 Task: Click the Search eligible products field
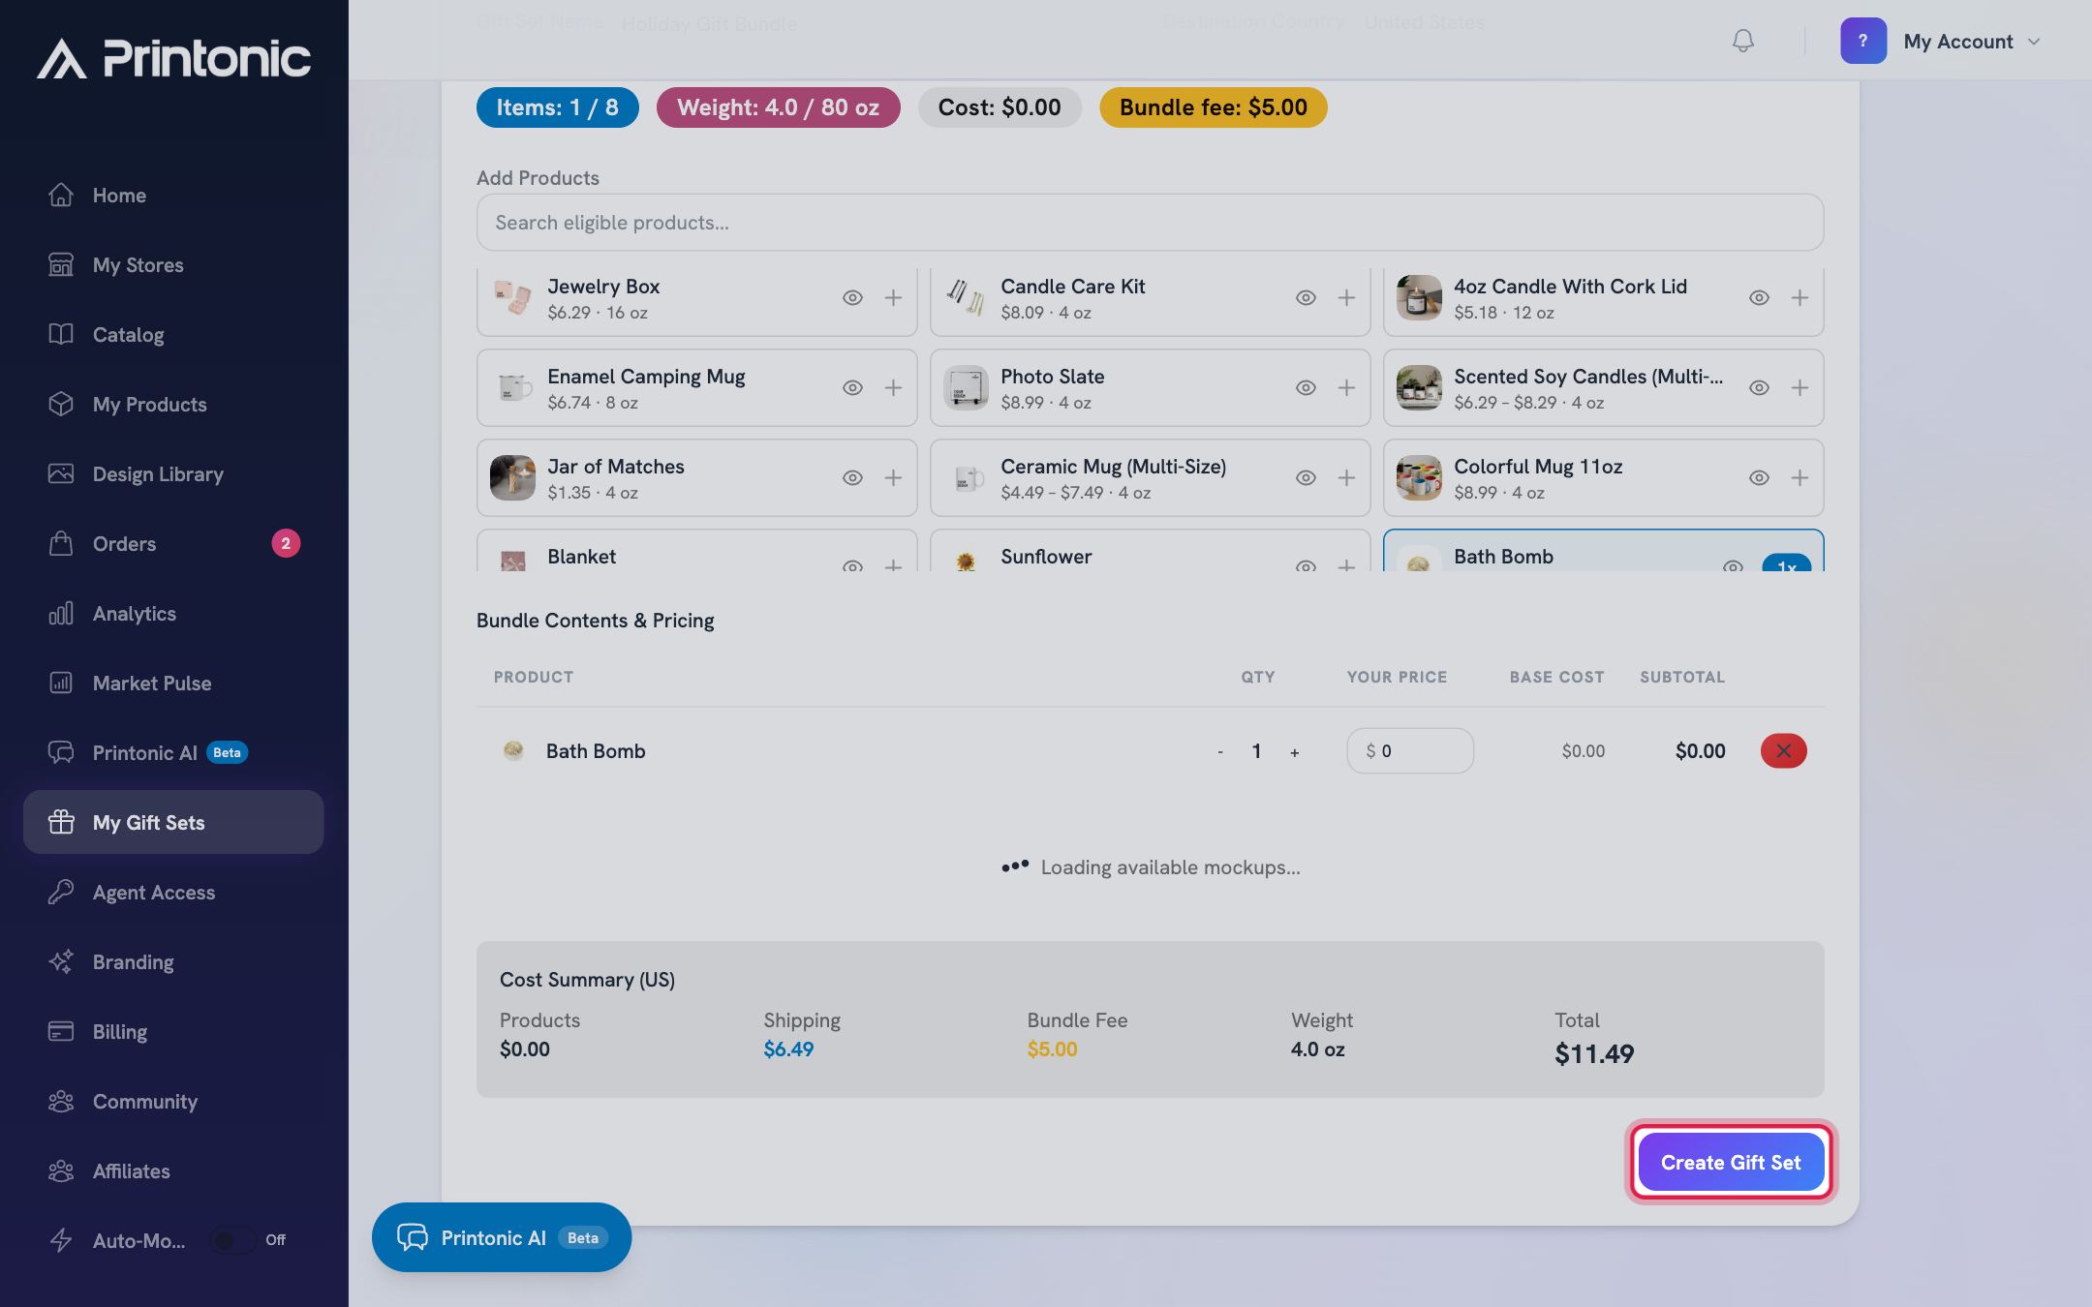[x=1150, y=223]
